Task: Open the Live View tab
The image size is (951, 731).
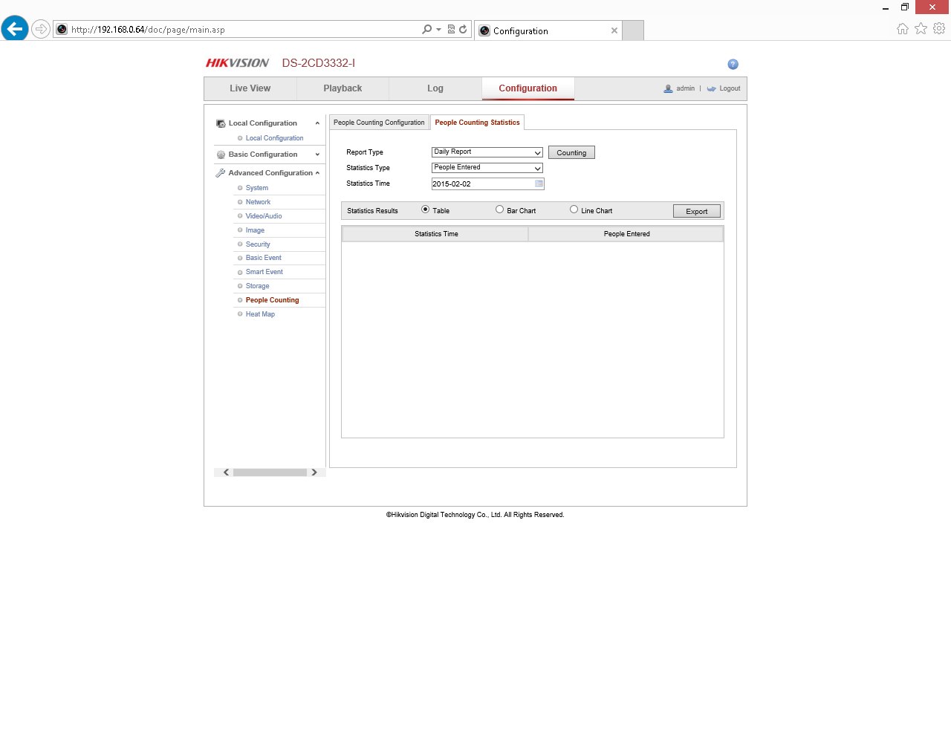Action: [250, 88]
